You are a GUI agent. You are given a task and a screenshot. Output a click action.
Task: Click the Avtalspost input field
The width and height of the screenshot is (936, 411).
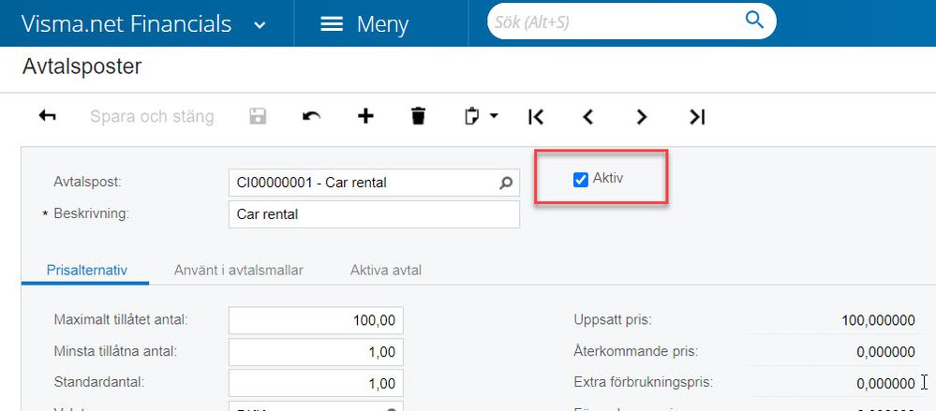pyautogui.click(x=374, y=183)
